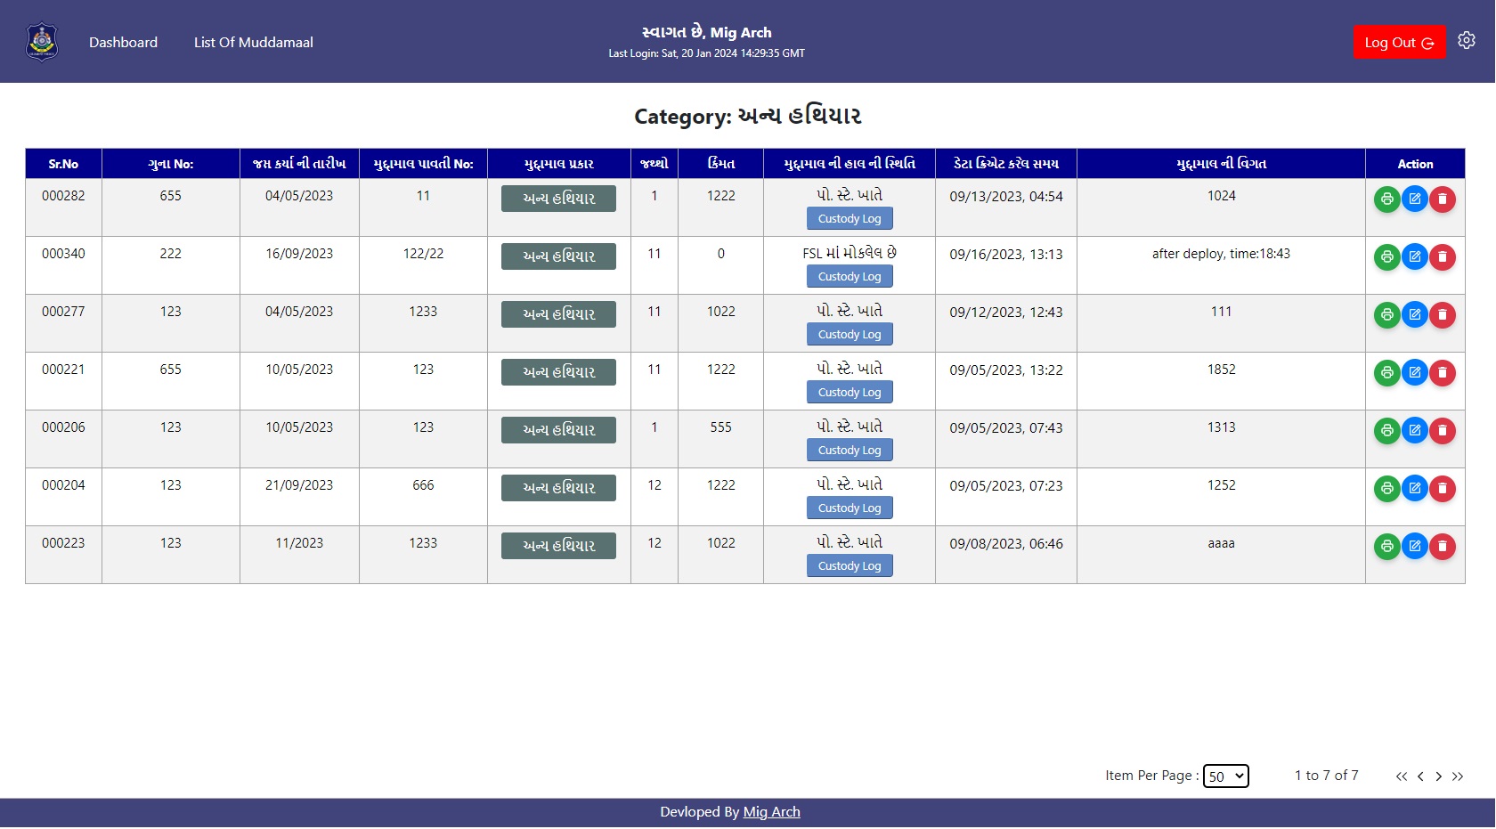The image size is (1496, 829).
Task: Go to previous page of table
Action: [x=1420, y=776]
